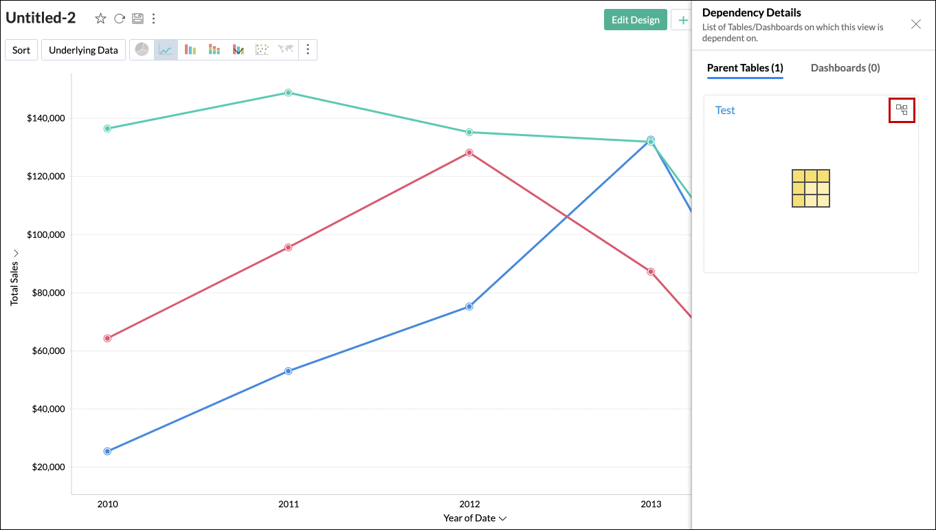This screenshot has height=530, width=936.
Task: Expand the Total Sales axis dropdown
Action: tap(15, 254)
